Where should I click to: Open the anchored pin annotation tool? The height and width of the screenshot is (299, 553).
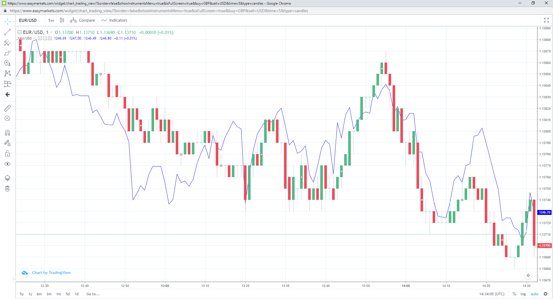[7, 63]
